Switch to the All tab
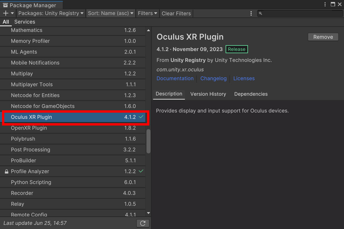The height and width of the screenshot is (229, 344). (x=6, y=22)
